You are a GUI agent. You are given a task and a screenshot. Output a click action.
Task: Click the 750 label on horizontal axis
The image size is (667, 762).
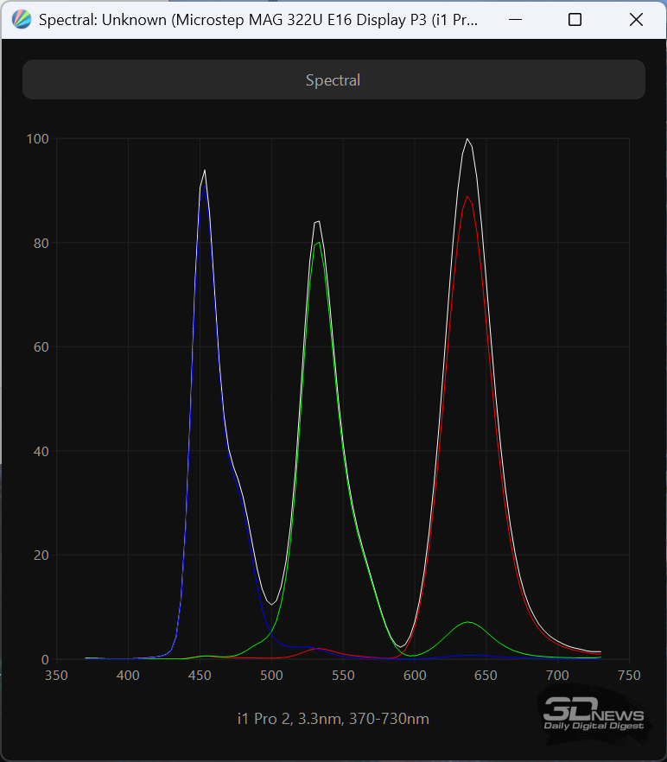(x=629, y=675)
